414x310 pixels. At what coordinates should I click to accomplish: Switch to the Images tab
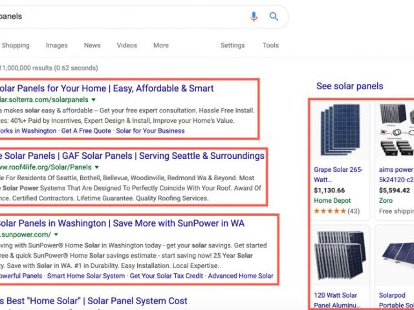(57, 45)
